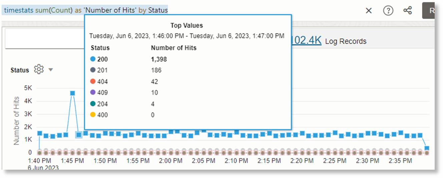The height and width of the screenshot is (178, 443).
Task: Click the orange 404 status swatch
Action: tap(93, 82)
